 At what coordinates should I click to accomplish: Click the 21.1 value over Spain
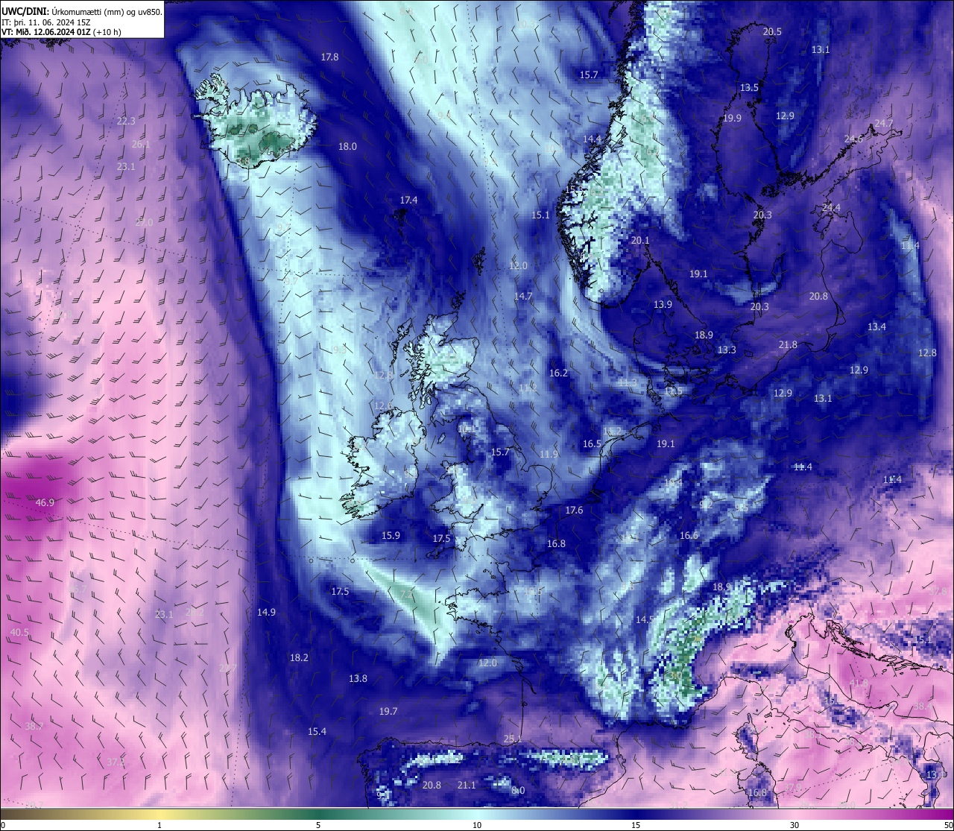467,786
